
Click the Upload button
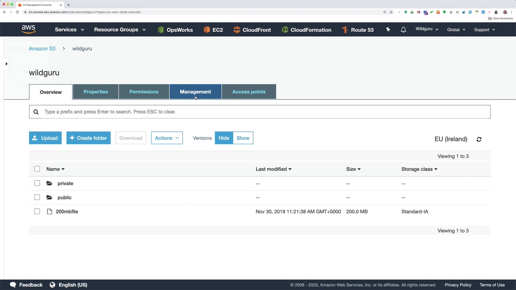coord(45,138)
